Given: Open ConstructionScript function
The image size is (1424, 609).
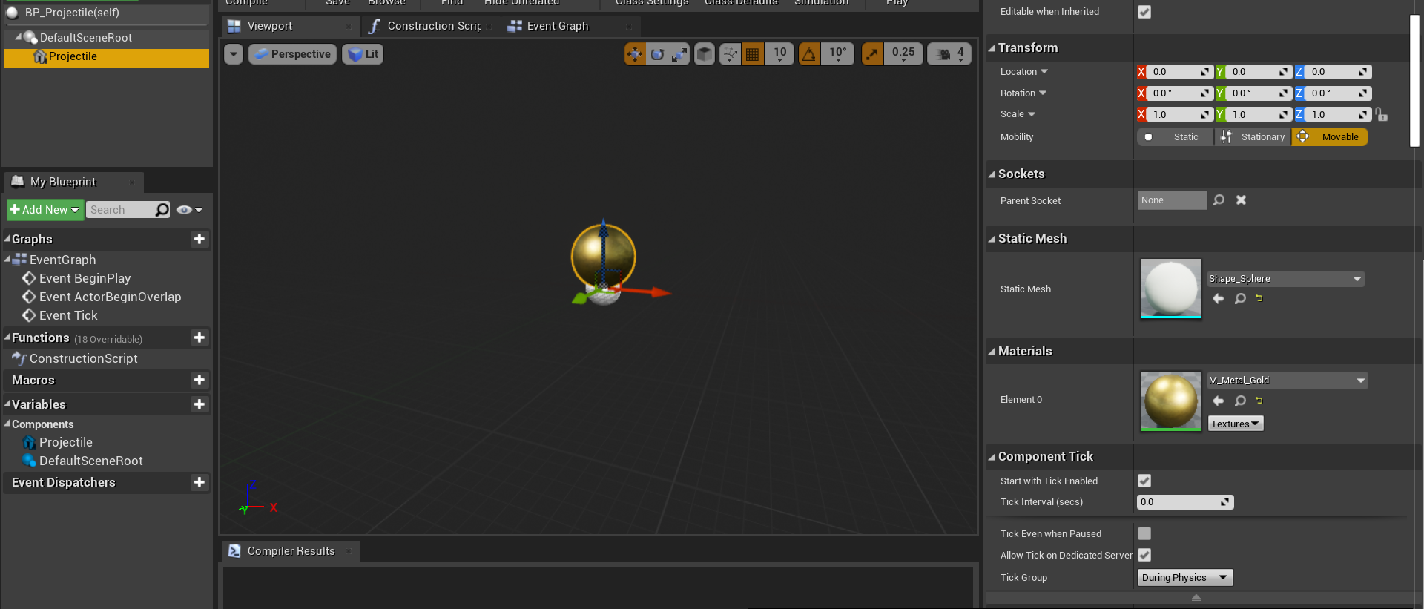Looking at the screenshot, I should click(x=83, y=358).
